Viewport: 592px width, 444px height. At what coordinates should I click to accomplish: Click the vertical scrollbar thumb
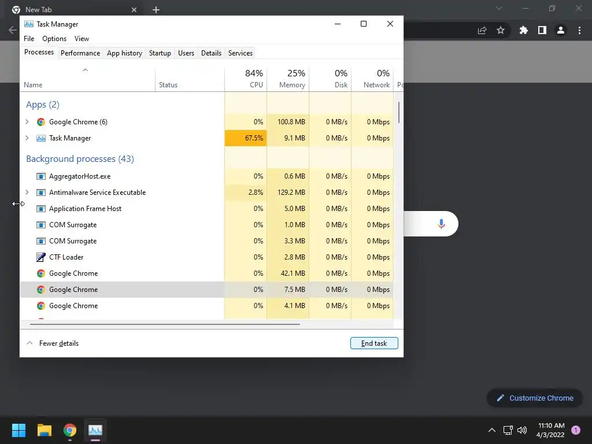[399, 112]
